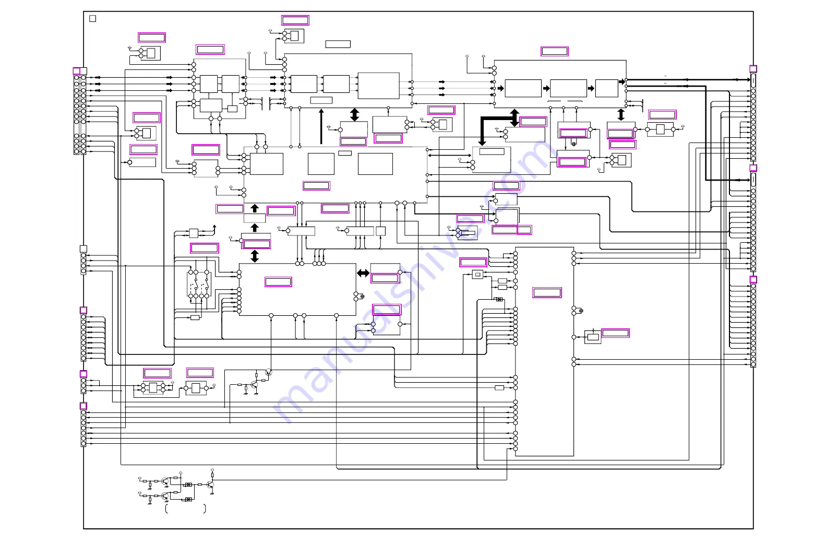Open the label link inside the large bottom-right block
826x556 pixels.
[547, 293]
